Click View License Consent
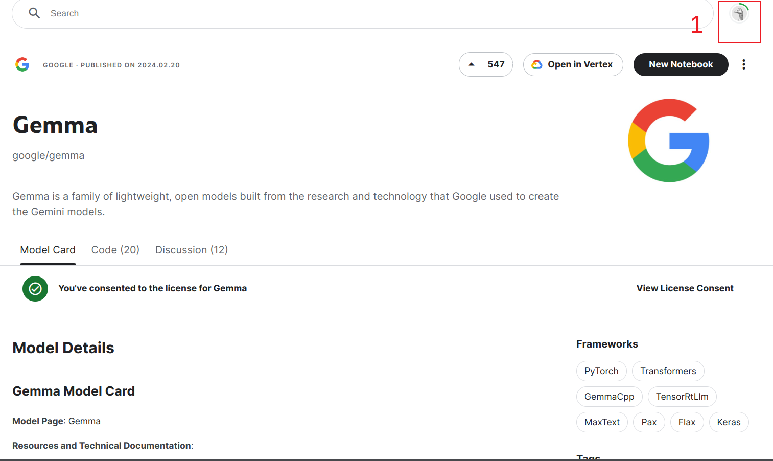The height and width of the screenshot is (461, 773). coord(685,288)
